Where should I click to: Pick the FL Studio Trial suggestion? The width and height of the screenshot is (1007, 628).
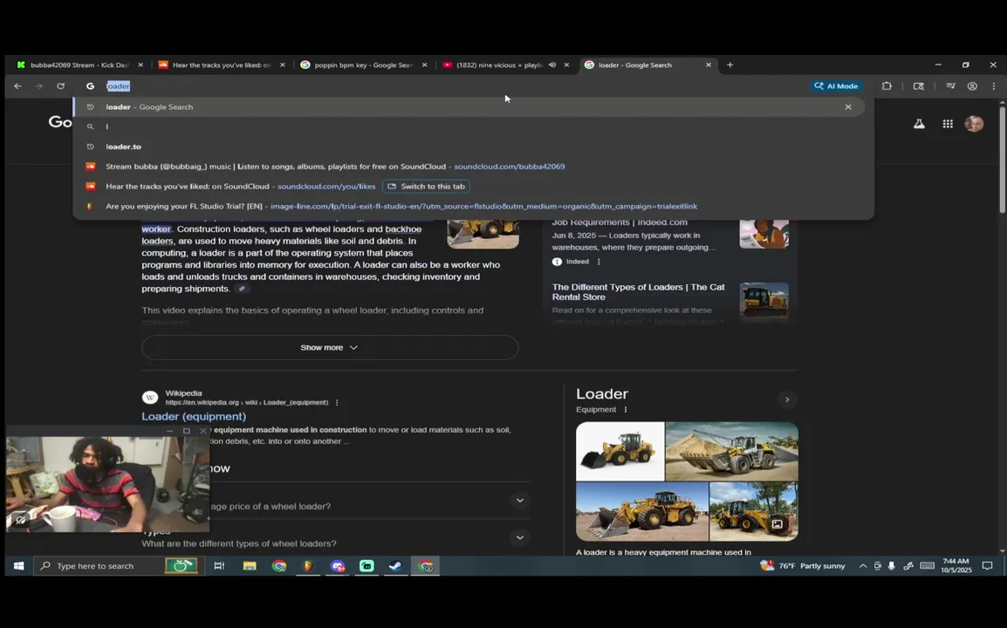[x=469, y=206]
